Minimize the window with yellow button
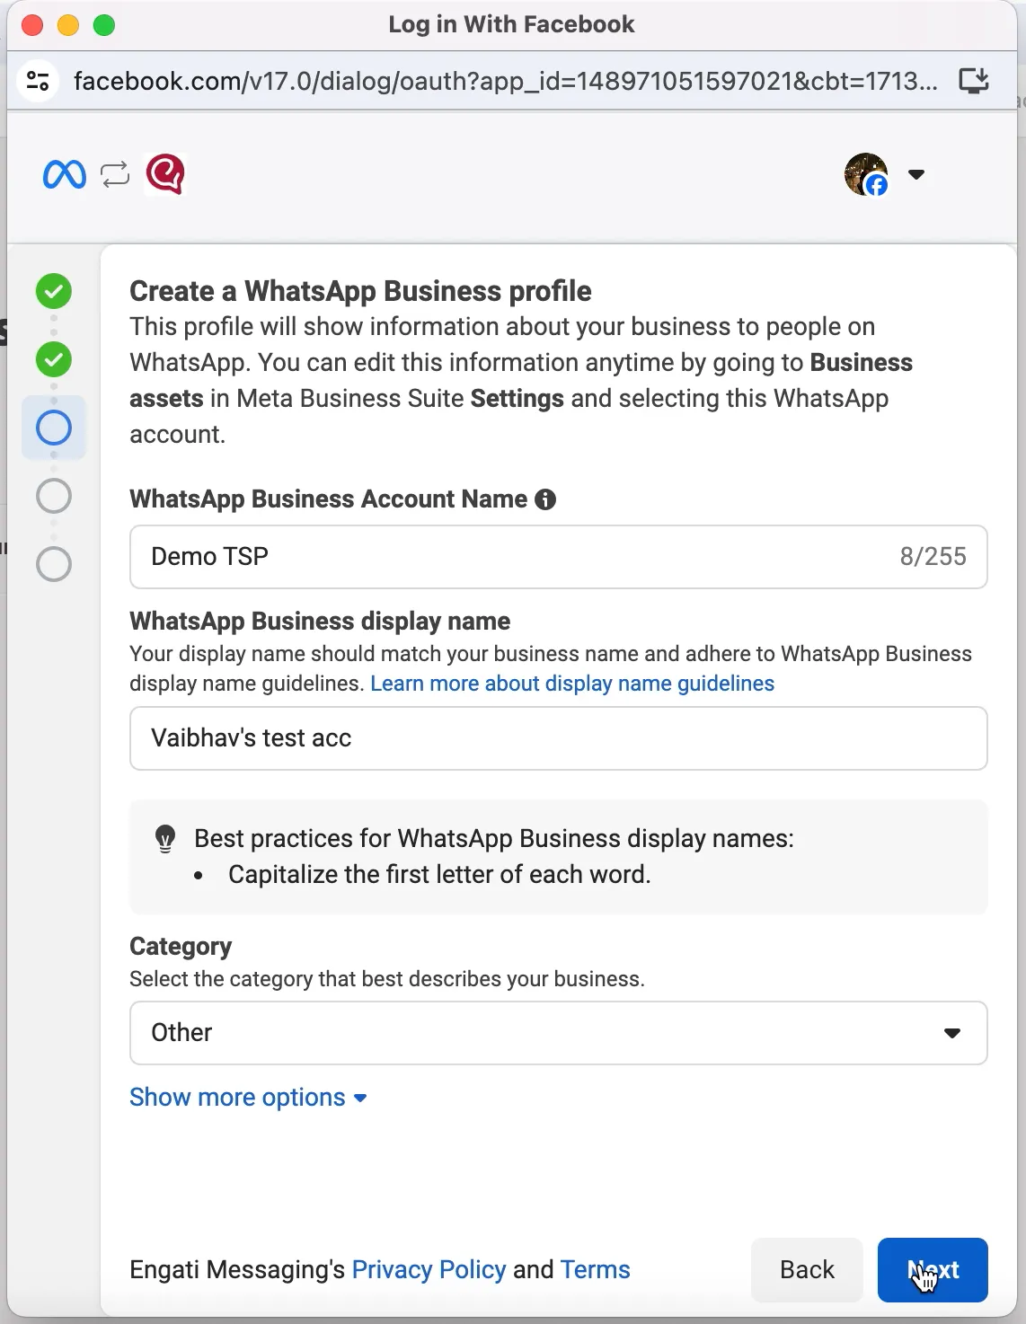 pyautogui.click(x=68, y=25)
